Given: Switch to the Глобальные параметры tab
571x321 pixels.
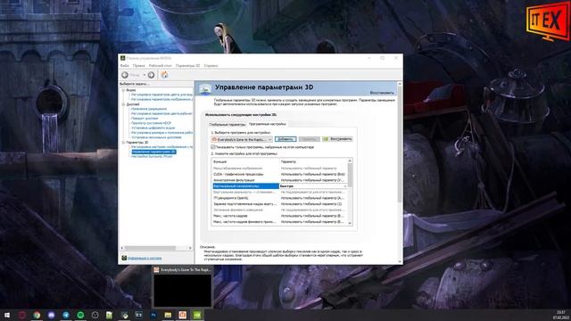Looking at the screenshot, I should 228,125.
